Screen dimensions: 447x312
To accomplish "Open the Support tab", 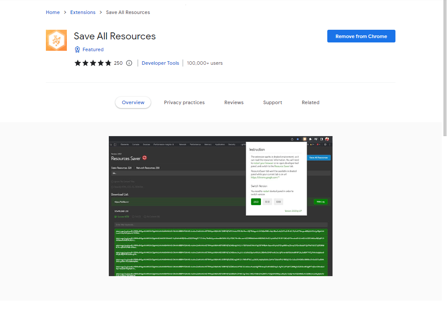I will [273, 102].
